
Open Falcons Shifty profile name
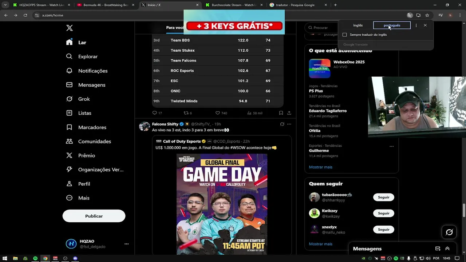[x=165, y=124]
